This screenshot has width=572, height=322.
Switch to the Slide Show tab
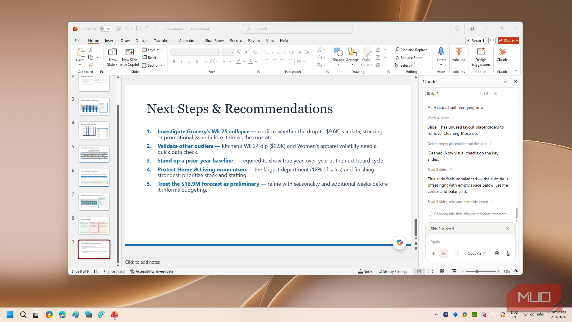click(x=214, y=40)
